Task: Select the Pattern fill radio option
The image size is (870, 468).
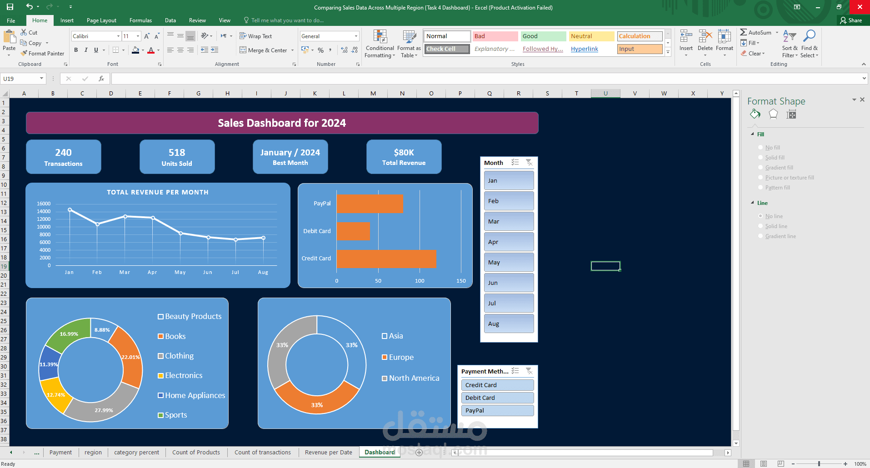Action: click(x=760, y=187)
